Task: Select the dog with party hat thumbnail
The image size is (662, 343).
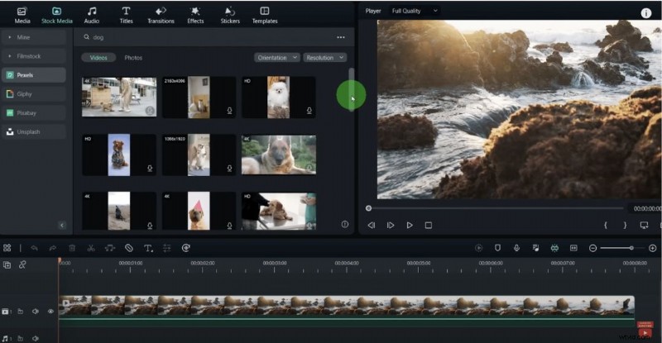Action: point(199,211)
